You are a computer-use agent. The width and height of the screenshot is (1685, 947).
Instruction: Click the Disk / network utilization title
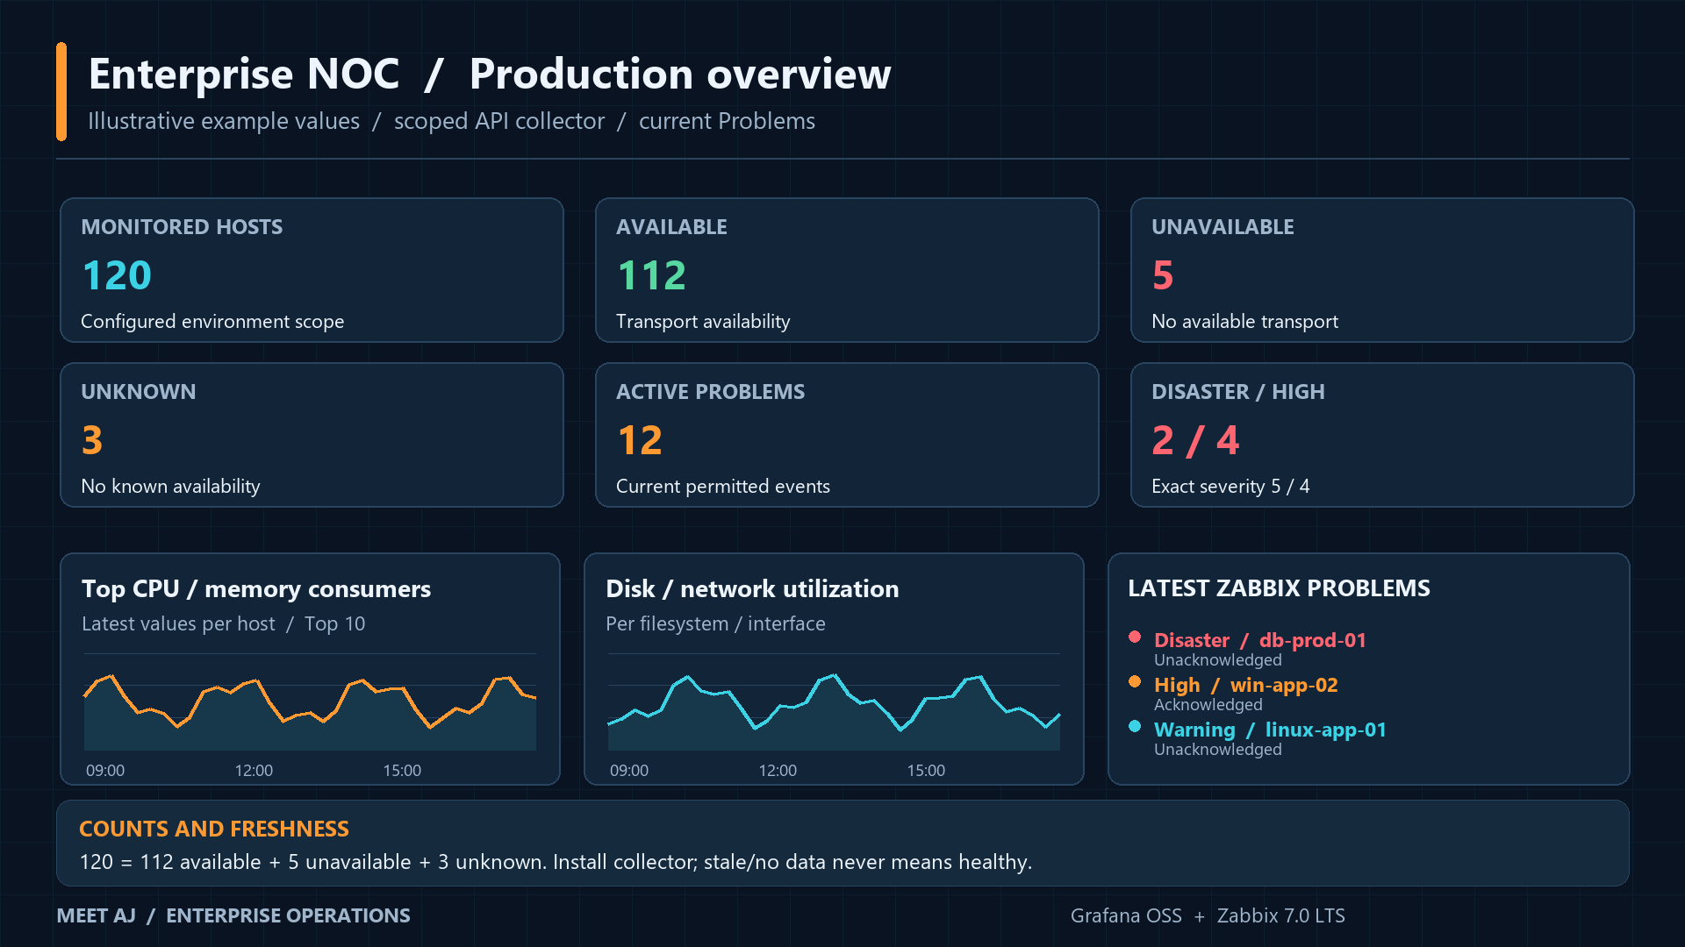tap(752, 588)
